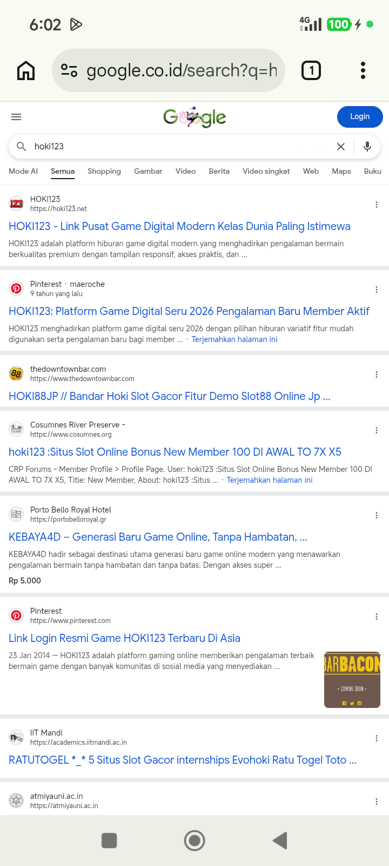Open options for IIT Mandi result
389x866 pixels.
pos(377,738)
